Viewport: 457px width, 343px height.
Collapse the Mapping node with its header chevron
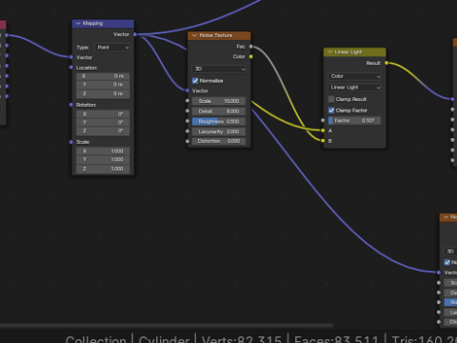(78, 23)
